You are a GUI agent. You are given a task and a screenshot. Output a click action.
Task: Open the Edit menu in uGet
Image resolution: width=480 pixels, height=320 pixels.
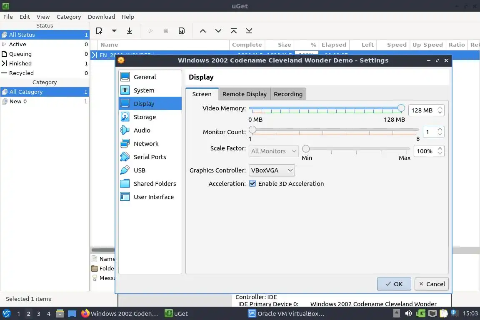[25, 17]
